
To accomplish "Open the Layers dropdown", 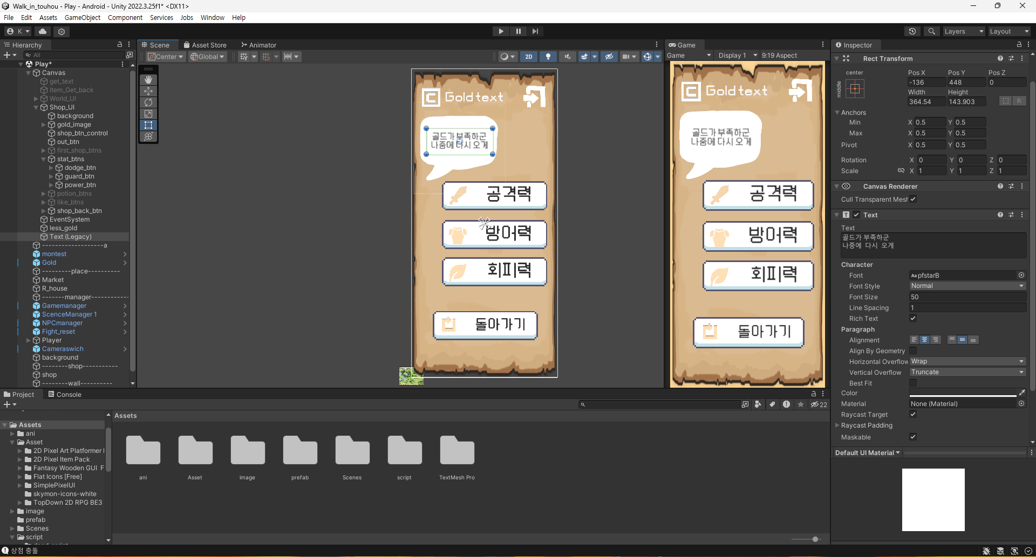I will click(x=964, y=31).
